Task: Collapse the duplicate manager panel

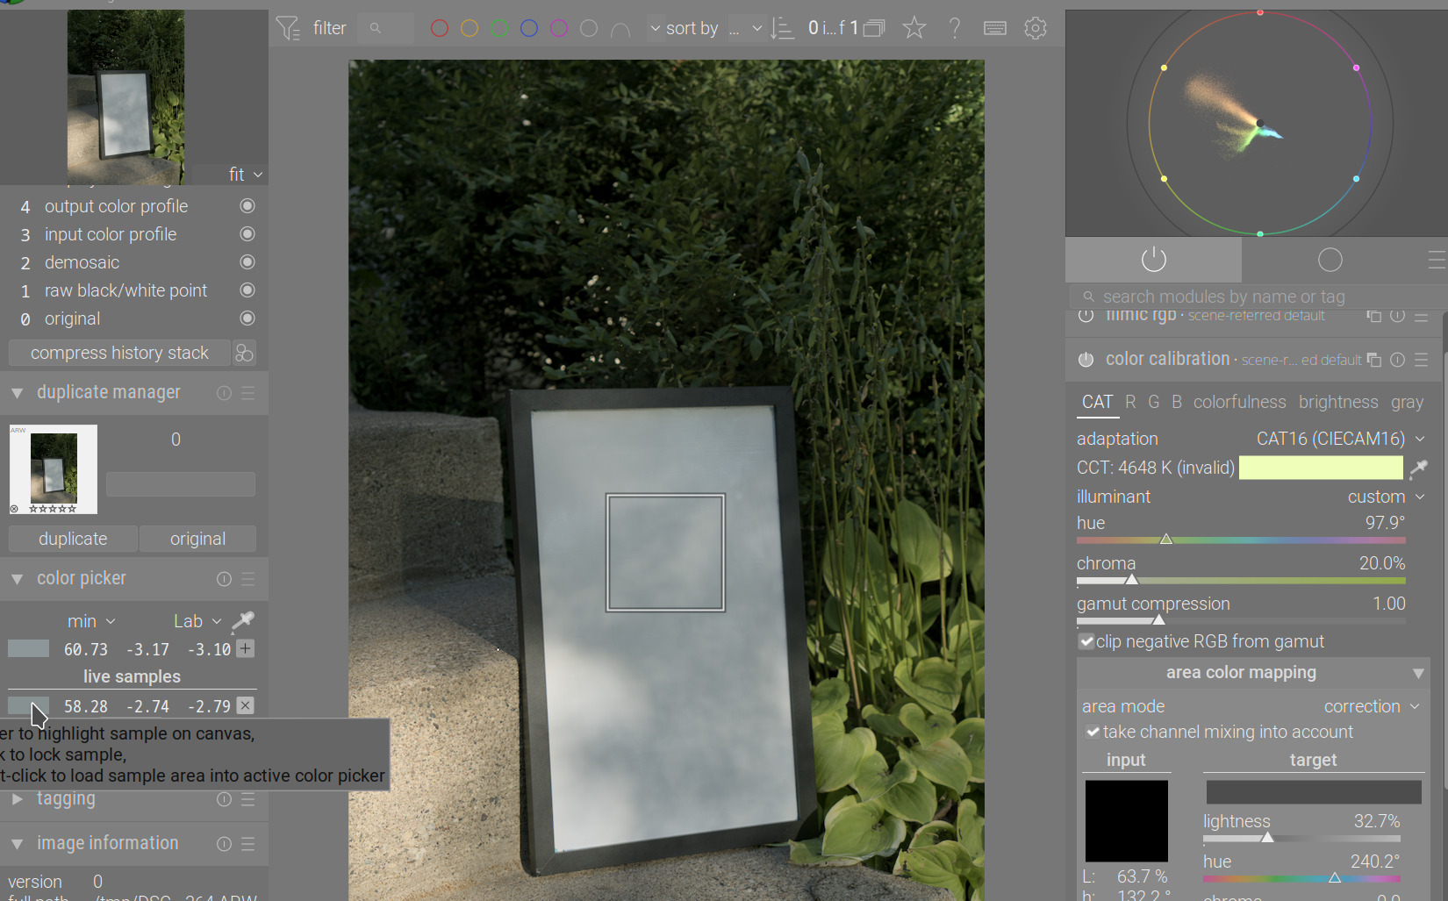Action: [17, 393]
